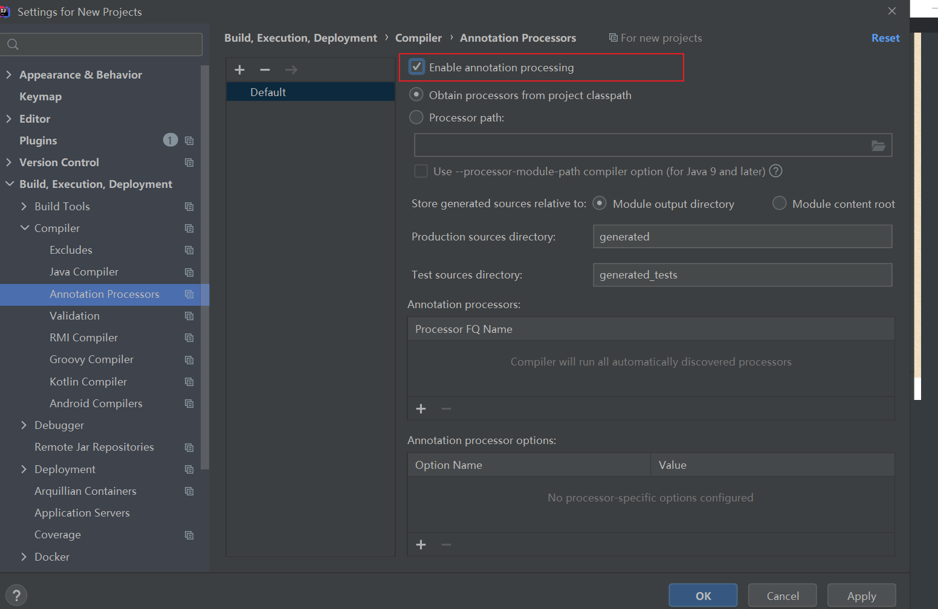Click Plugins update count badge
Screen dimensions: 938x609
tap(170, 140)
